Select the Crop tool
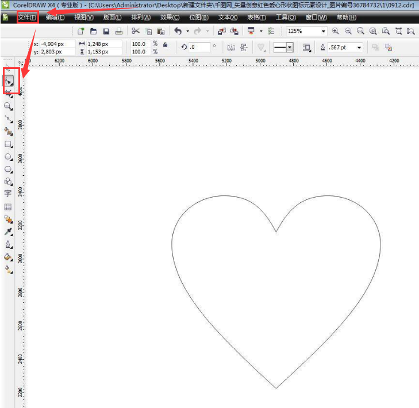The image size is (419, 408). pos(8,94)
